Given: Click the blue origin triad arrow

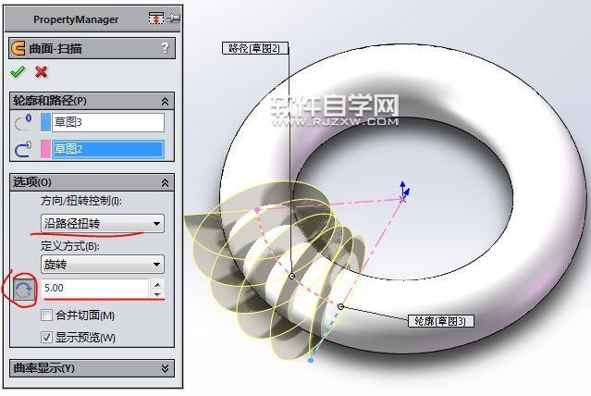Looking at the screenshot, I should pyautogui.click(x=402, y=187).
